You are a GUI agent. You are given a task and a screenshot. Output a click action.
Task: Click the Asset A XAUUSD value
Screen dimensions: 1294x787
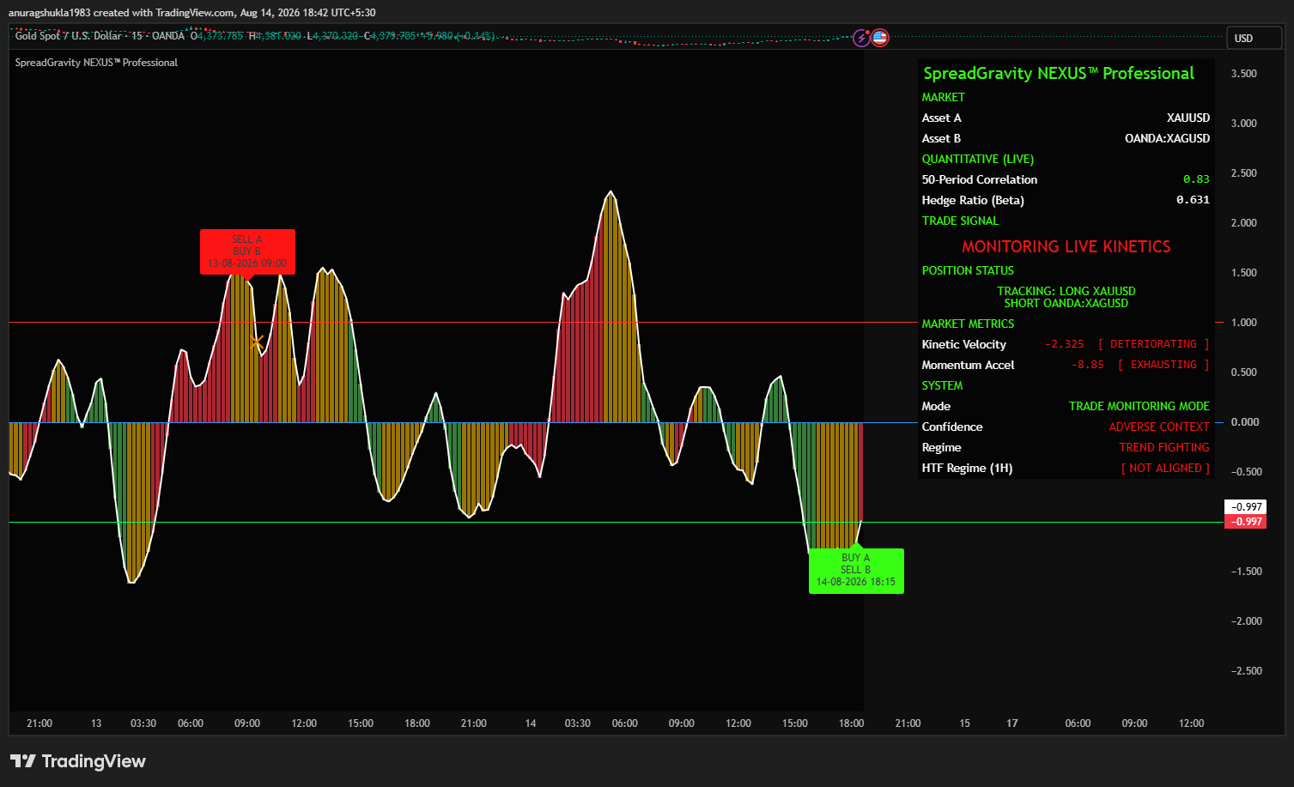[1188, 118]
